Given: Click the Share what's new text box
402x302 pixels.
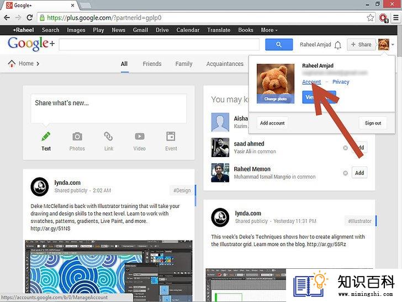Looking at the screenshot, I should pyautogui.click(x=109, y=108).
